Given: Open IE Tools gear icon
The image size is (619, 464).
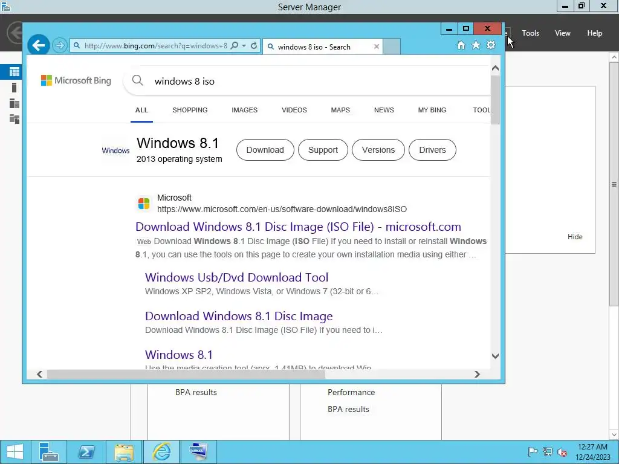Looking at the screenshot, I should [491, 45].
